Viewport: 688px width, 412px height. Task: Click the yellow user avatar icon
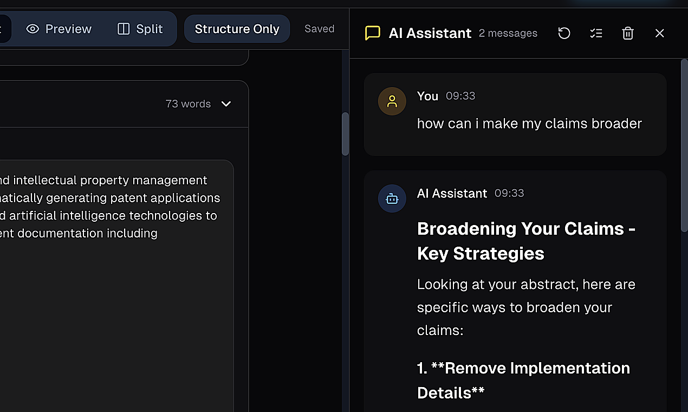392,101
